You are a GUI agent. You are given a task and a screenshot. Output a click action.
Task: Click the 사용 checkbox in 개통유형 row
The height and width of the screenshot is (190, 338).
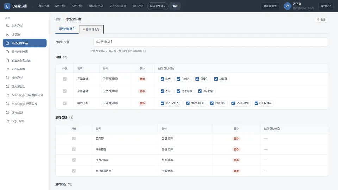pos(65,91)
